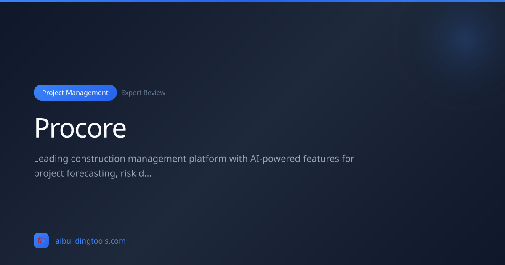Click the description text about construction management
This screenshot has height=265, width=505.
pos(194,166)
